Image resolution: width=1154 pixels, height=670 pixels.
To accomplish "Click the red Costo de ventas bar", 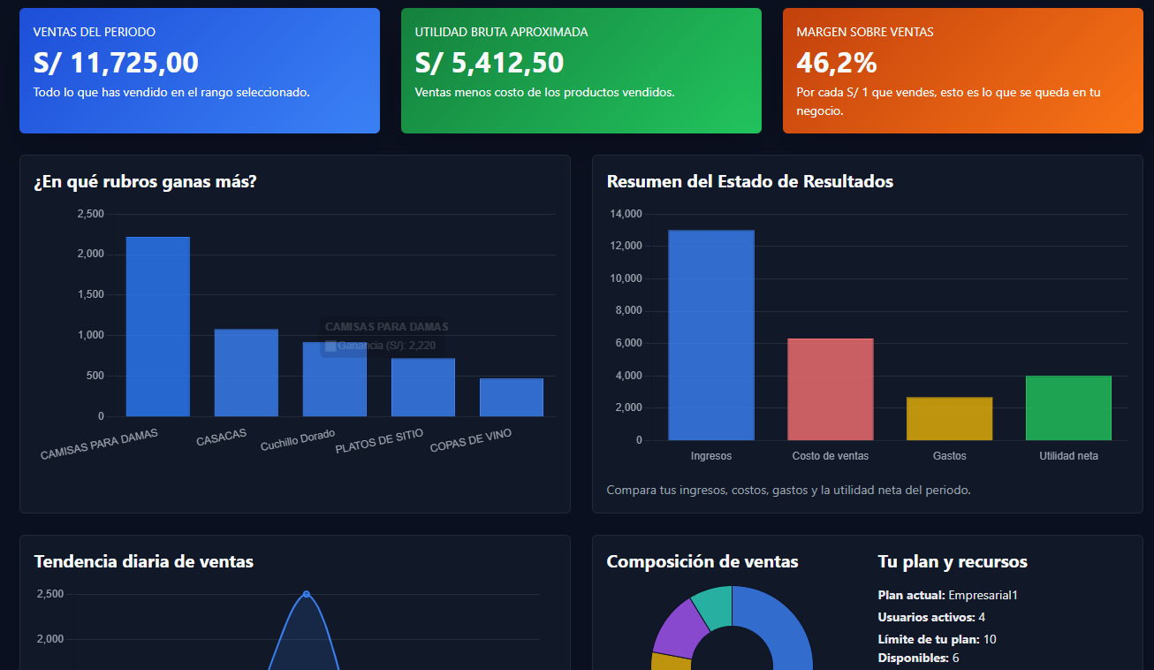I will point(830,389).
